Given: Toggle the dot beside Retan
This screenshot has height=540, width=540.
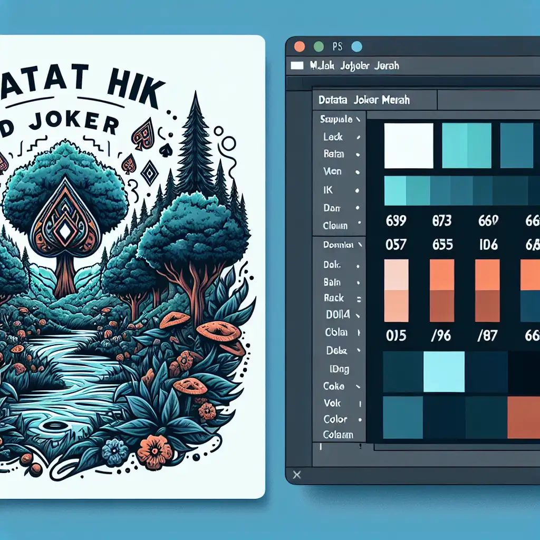Looking at the screenshot, I should coord(358,155).
